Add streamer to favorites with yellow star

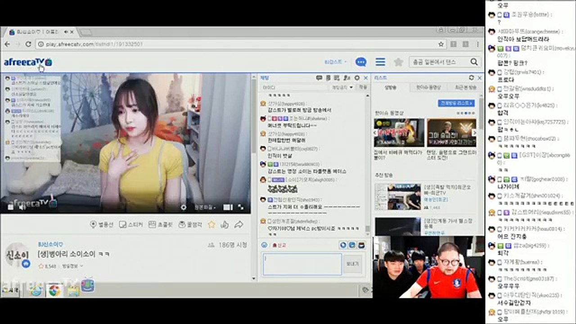pyautogui.click(x=211, y=224)
